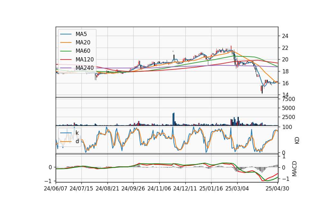
Task: Click the red MA120 legend line sample
Action: click(x=66, y=60)
